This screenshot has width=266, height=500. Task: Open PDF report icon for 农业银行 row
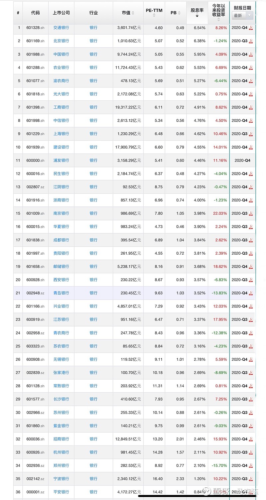251,68
